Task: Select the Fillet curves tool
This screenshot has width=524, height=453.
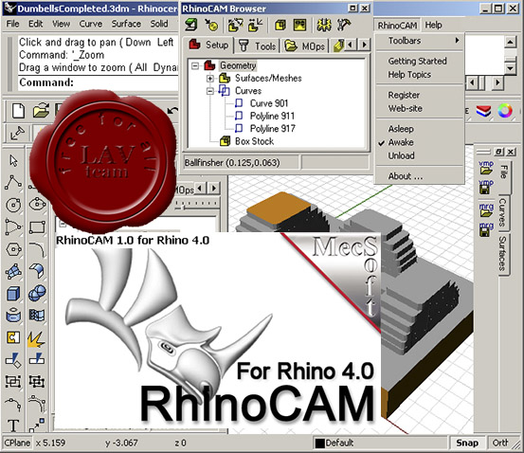Action: click(37, 249)
